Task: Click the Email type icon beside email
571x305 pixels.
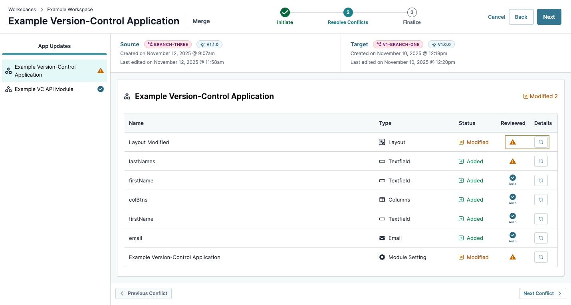Action: pyautogui.click(x=382, y=238)
